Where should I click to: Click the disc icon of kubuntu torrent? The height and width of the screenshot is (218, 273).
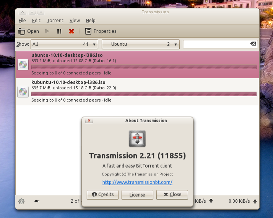pyautogui.click(x=23, y=92)
